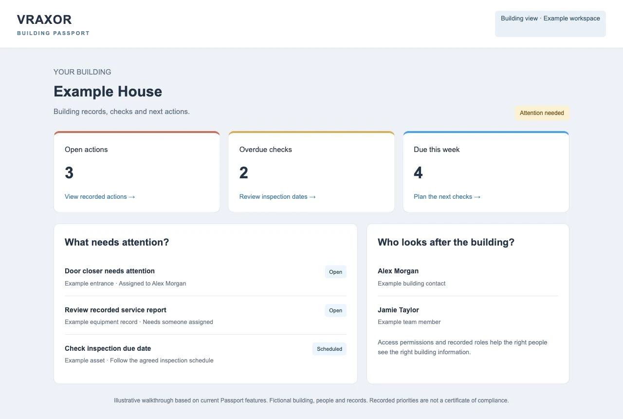Click the Who looks after the building heading
The image size is (623, 419).
pyautogui.click(x=446, y=242)
